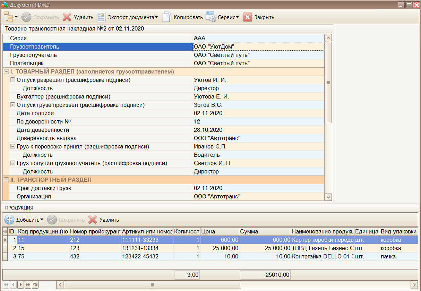
Task: Collapse the Отпуск разрешил node
Action: (12, 80)
